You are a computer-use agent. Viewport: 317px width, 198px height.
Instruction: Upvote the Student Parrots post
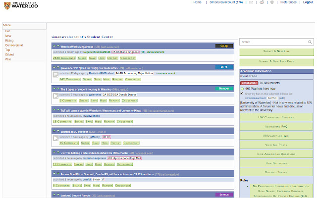pyautogui.click(x=54, y=195)
